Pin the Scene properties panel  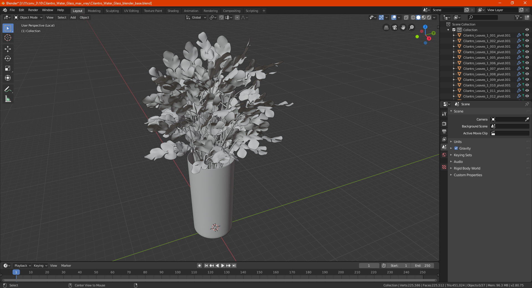point(527,104)
